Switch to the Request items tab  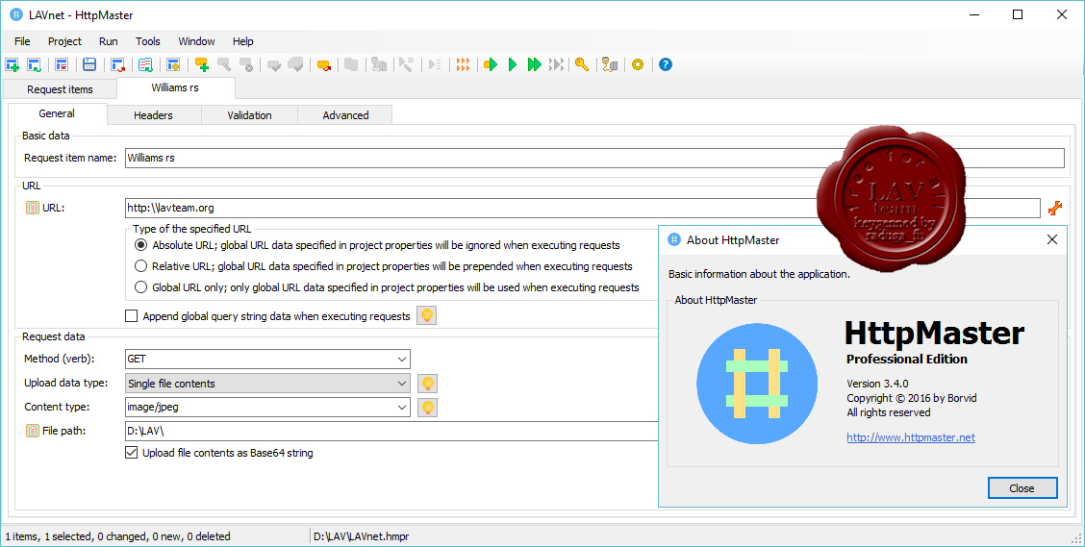tap(61, 89)
